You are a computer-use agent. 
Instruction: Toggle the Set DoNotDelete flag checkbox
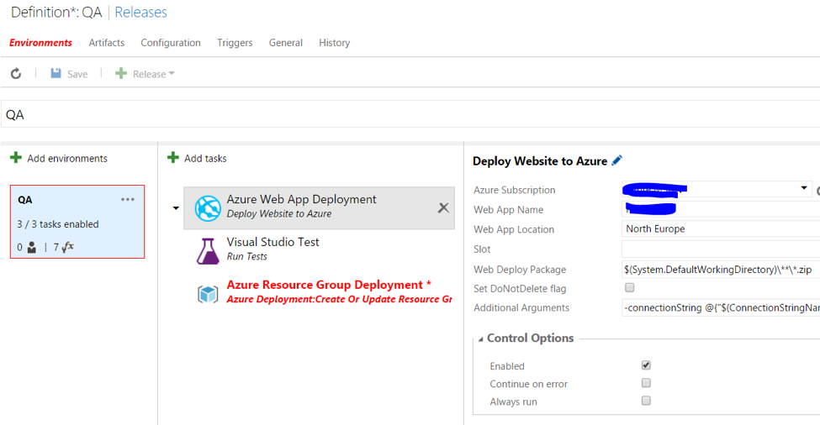(629, 288)
